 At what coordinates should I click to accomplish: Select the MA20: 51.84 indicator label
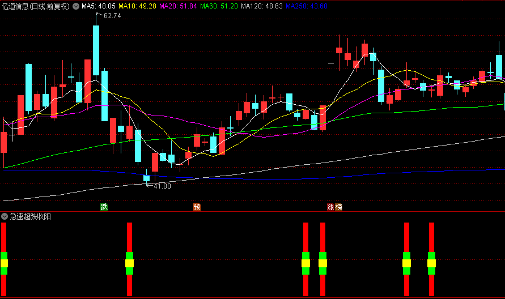point(178,6)
